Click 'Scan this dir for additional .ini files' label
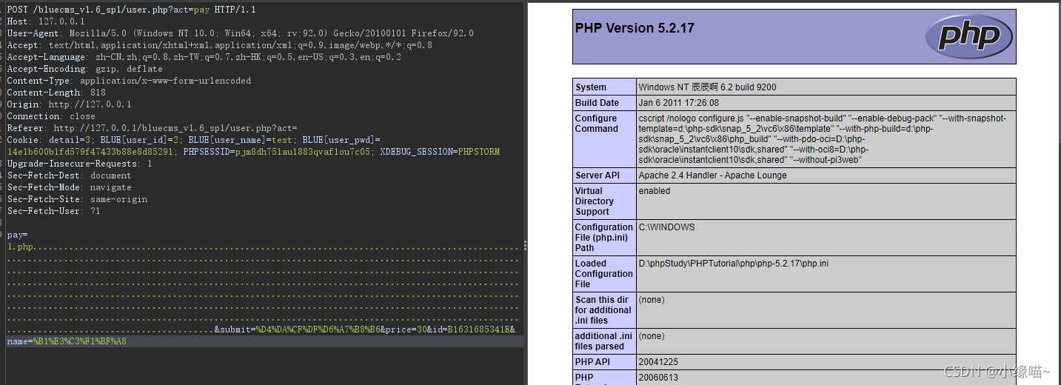The width and height of the screenshot is (1061, 385). pyautogui.click(x=604, y=310)
